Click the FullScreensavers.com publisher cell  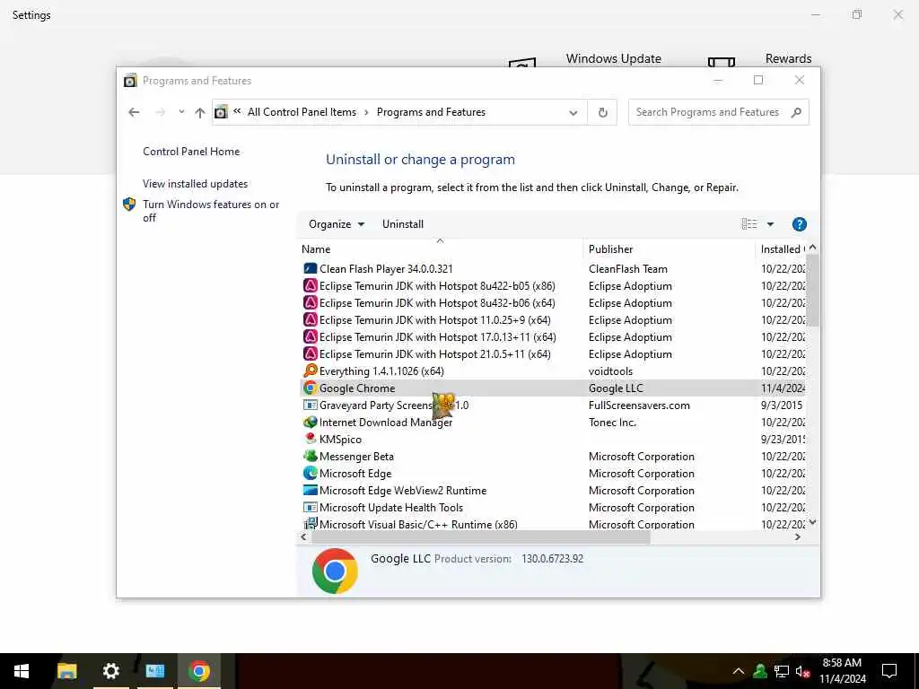click(639, 405)
